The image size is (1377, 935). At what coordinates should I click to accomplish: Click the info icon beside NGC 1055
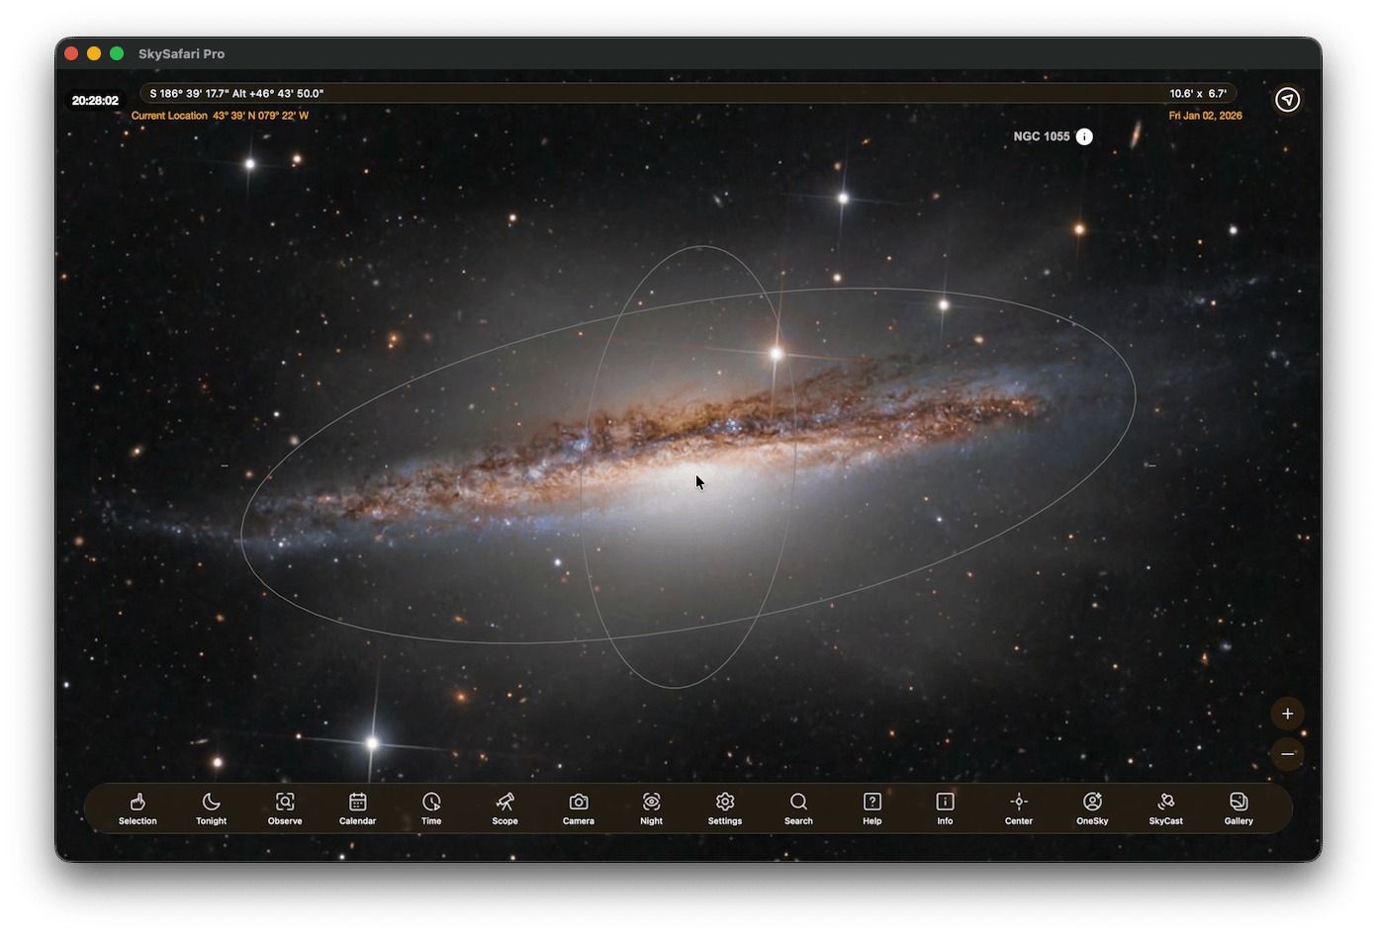(1084, 136)
